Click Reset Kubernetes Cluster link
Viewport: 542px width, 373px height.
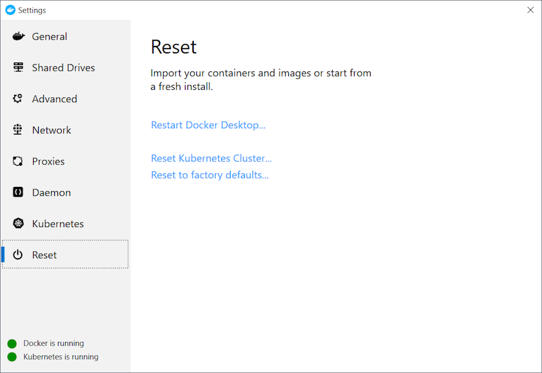point(211,158)
